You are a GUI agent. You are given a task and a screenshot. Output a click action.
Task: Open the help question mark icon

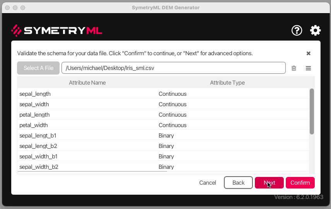pos(297,31)
